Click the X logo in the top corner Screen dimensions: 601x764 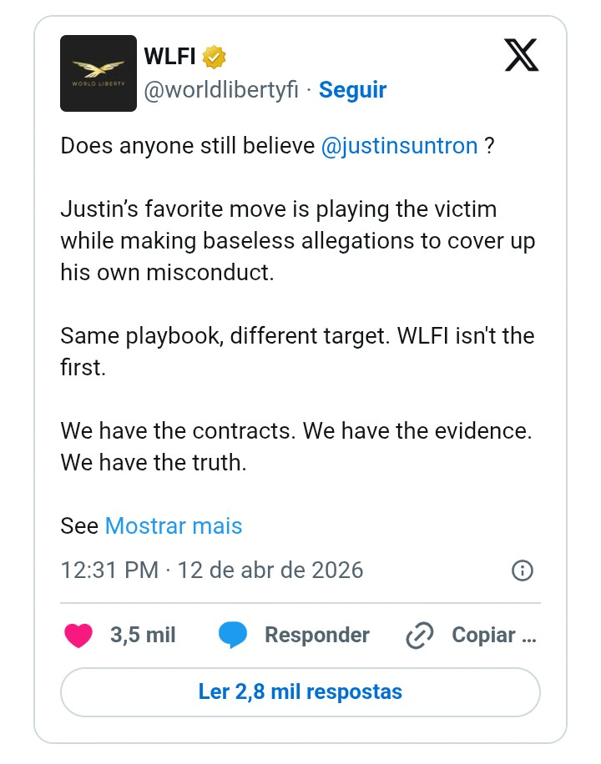tap(522, 55)
